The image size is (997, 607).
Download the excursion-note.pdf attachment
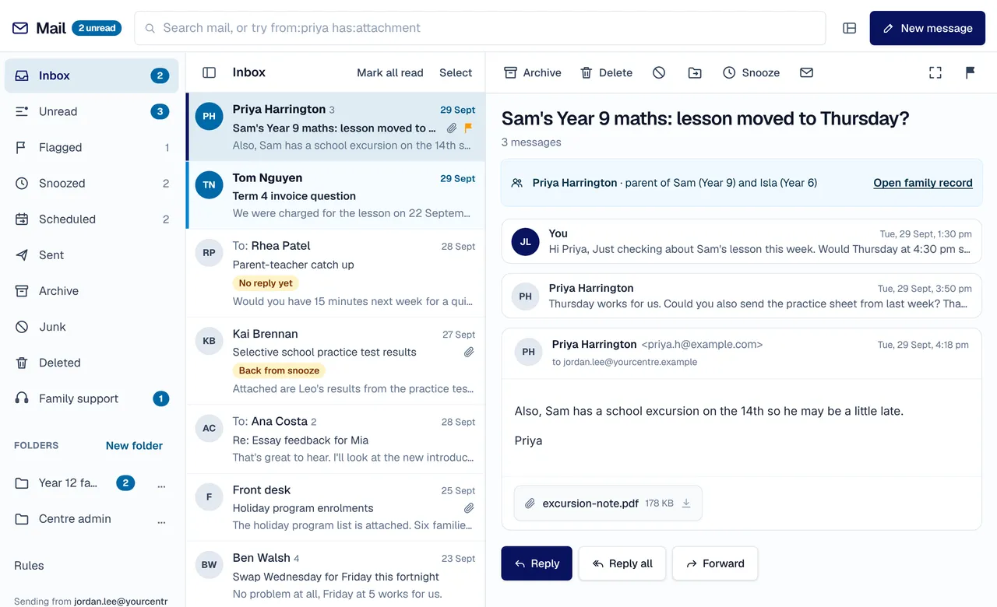(x=686, y=503)
